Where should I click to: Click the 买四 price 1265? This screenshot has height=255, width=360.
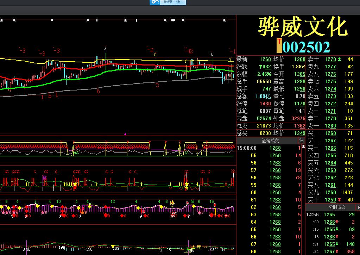pos(330,156)
